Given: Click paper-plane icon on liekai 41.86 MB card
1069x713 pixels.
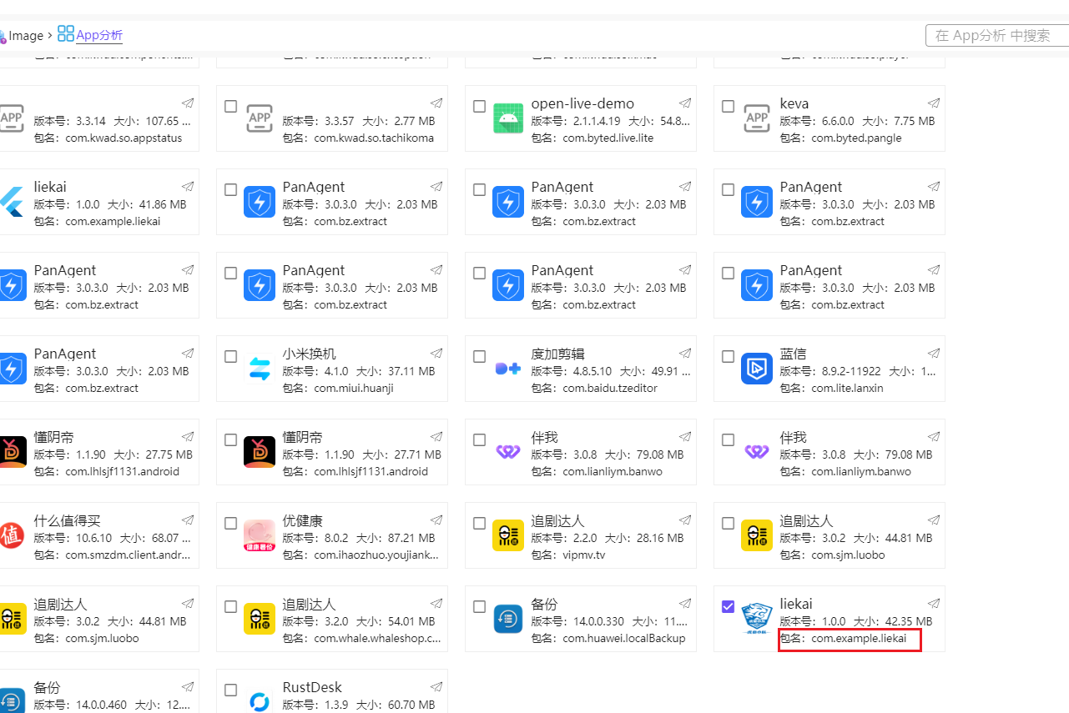Looking at the screenshot, I should (x=188, y=186).
